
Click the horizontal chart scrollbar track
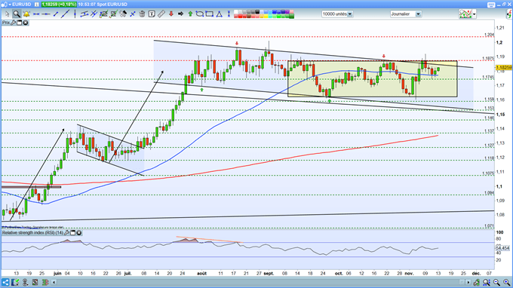tap(258, 282)
